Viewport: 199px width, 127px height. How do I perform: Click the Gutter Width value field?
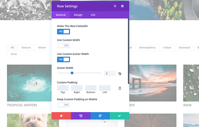pyautogui.click(x=110, y=74)
